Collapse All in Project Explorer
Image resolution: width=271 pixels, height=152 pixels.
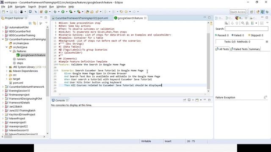pos(30,23)
